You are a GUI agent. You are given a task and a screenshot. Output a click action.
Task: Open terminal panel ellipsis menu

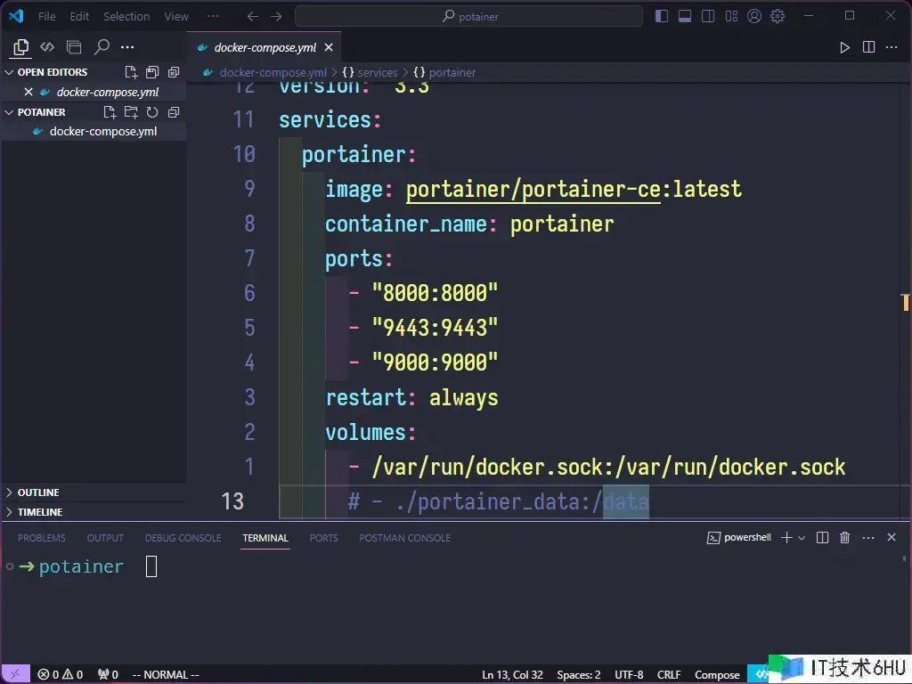(868, 537)
